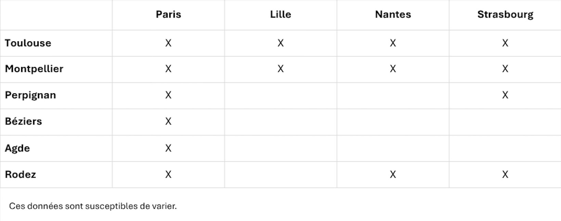Screen dimensions: 561x221
Task: Click the X for Rodez to Strasbourg
Action: tap(505, 174)
